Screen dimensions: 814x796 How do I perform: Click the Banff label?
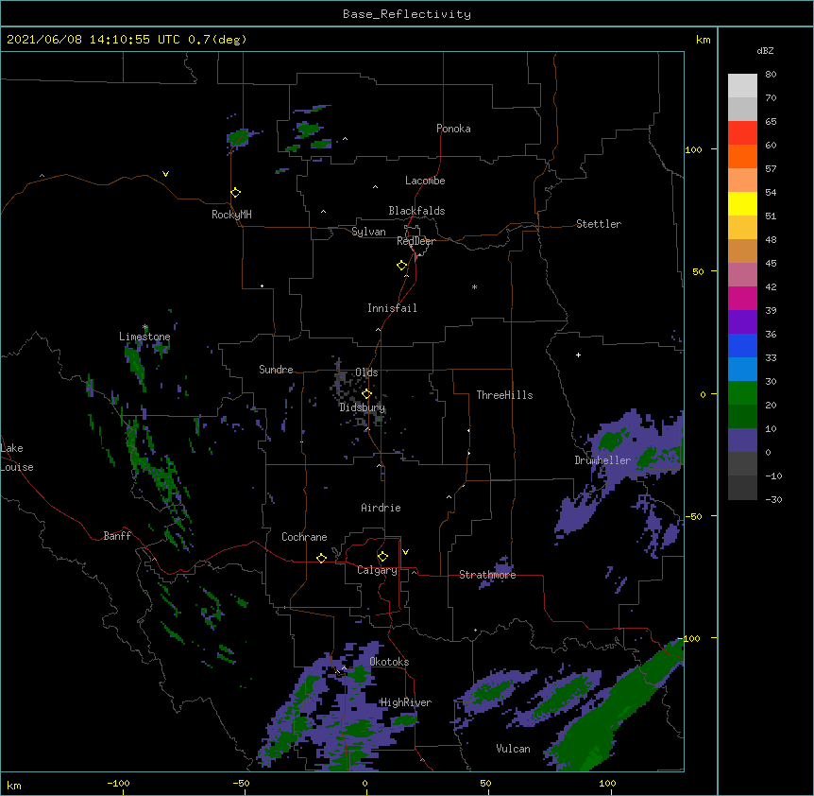click(x=117, y=536)
